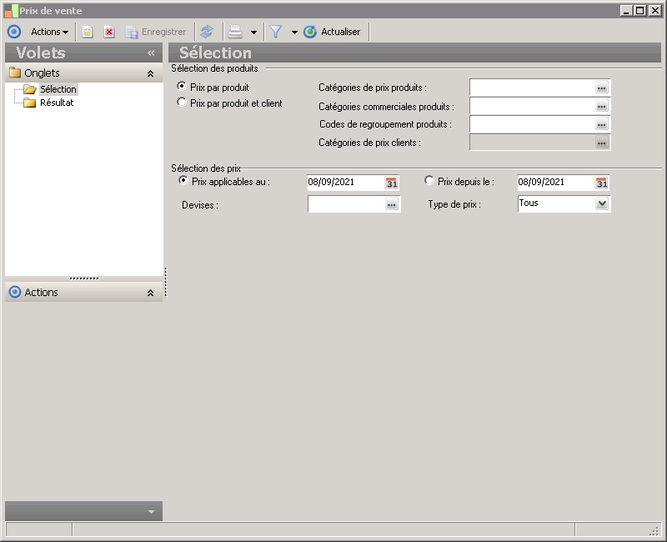Browse Devises with ellipsis button
The height and width of the screenshot is (542, 667).
(x=392, y=204)
